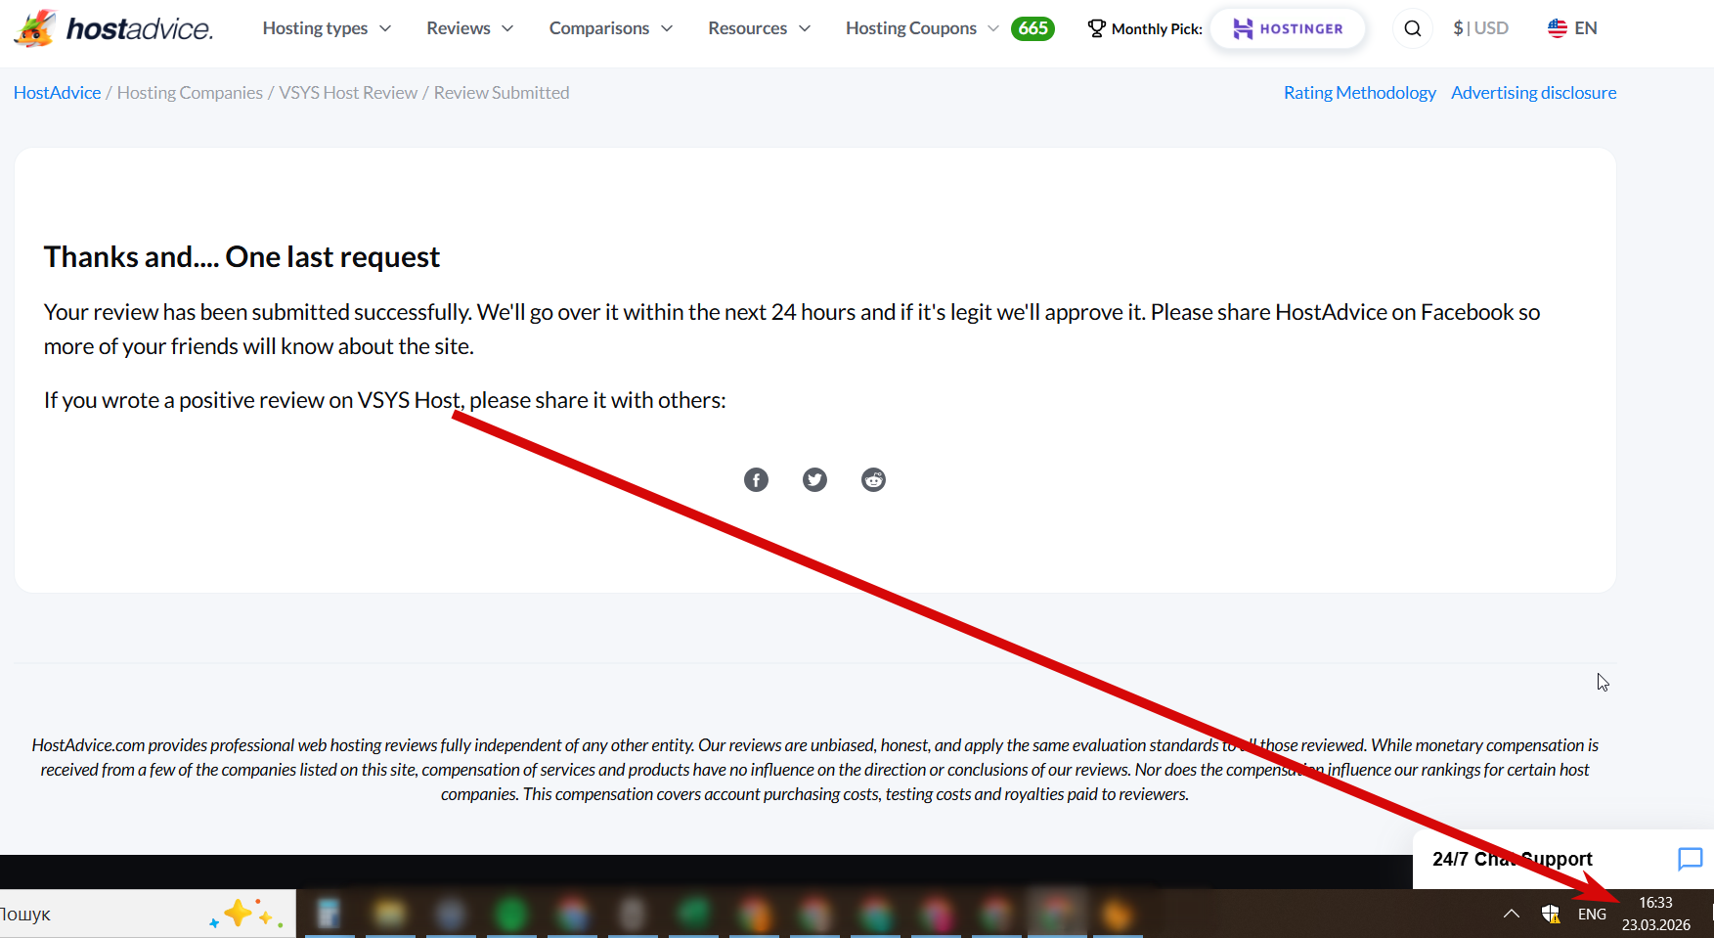Expand the Reviews dropdown menu
Screen dimensions: 1714x938
[x=469, y=28]
